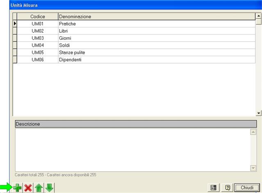Open the help question mark icon
262x193 pixels.
(228, 188)
